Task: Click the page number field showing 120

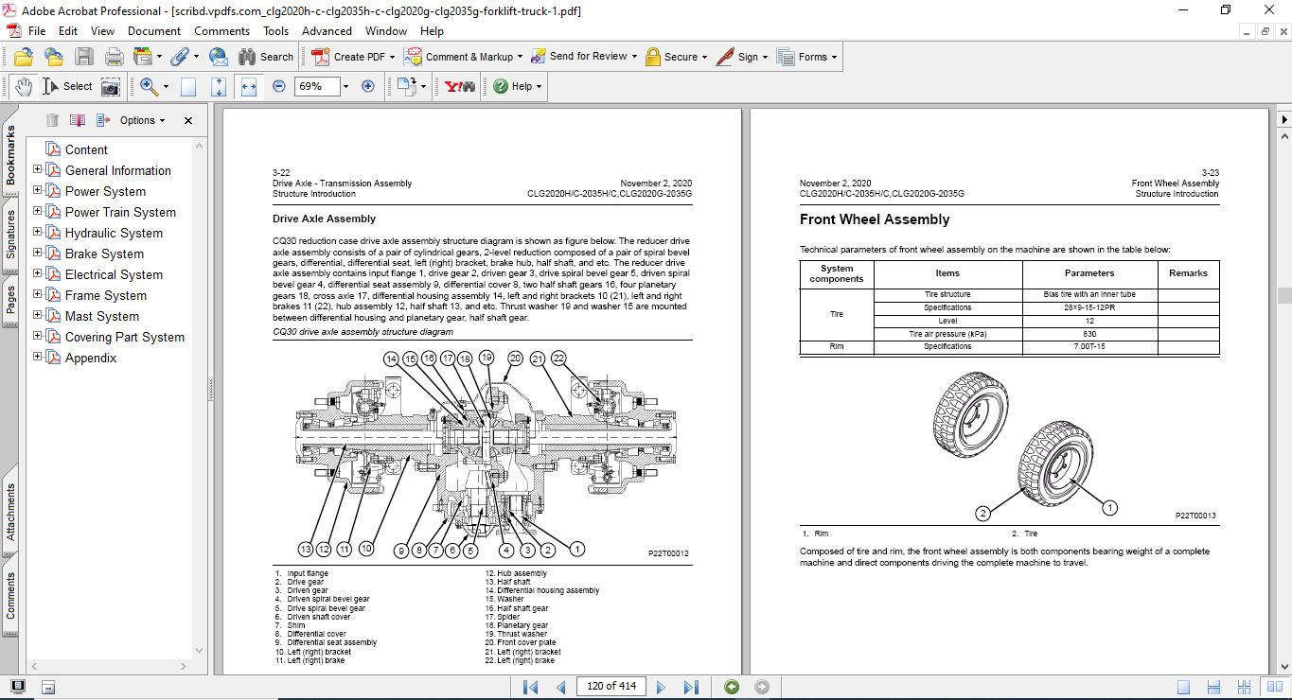Action: (x=611, y=687)
